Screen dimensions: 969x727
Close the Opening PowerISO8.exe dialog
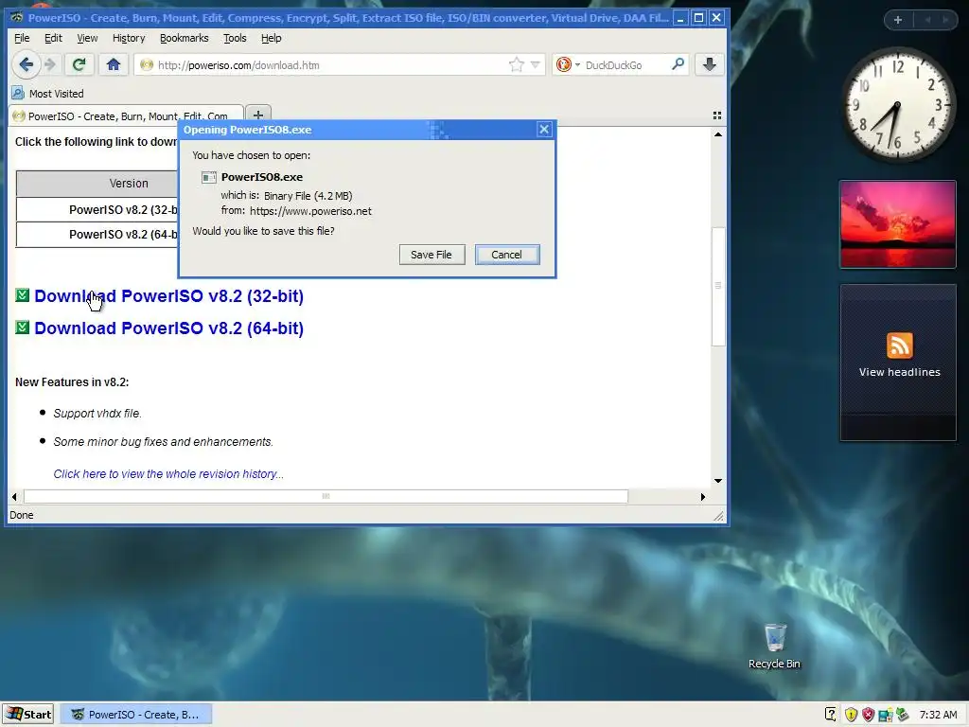(x=544, y=129)
